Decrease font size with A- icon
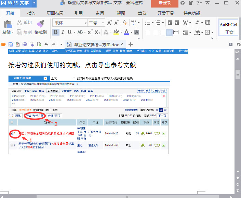The image size is (241, 198). coord(117,23)
